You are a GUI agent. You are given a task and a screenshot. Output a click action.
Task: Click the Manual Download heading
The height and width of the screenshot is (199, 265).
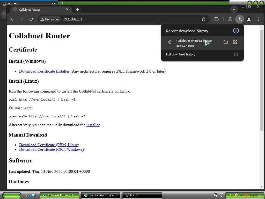[28, 135]
